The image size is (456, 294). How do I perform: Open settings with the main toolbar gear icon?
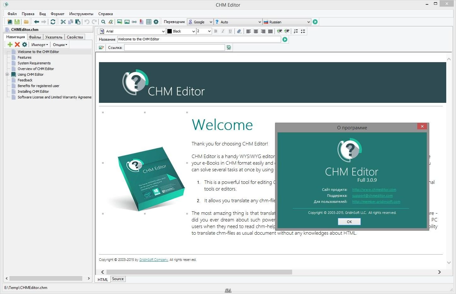(x=156, y=22)
